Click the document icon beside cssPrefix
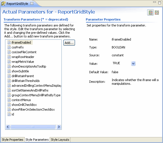 point(9,47)
